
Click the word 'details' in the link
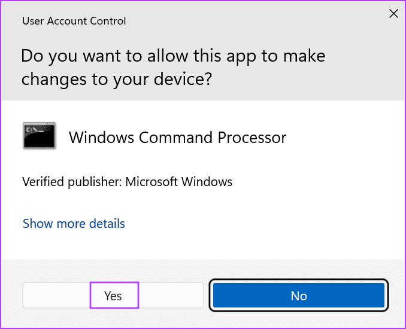pyautogui.click(x=107, y=224)
